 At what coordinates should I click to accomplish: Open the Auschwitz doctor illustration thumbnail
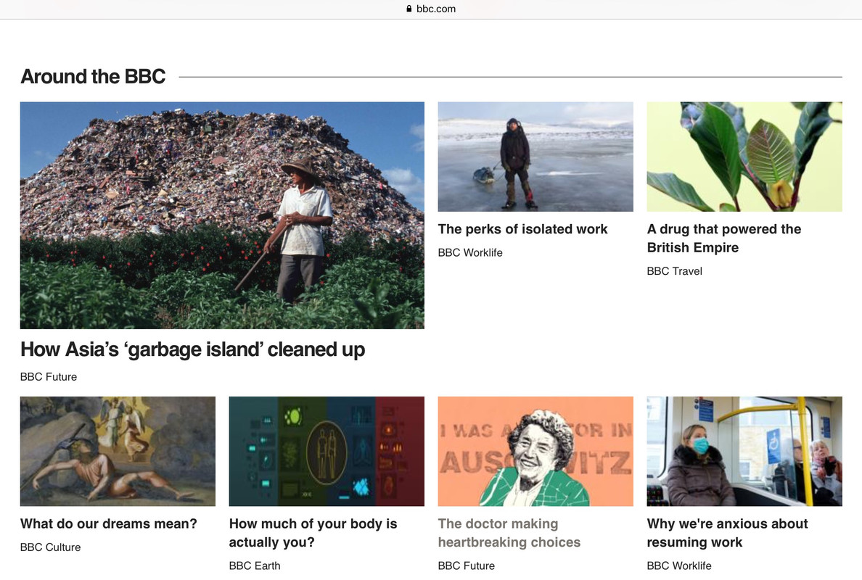(535, 452)
